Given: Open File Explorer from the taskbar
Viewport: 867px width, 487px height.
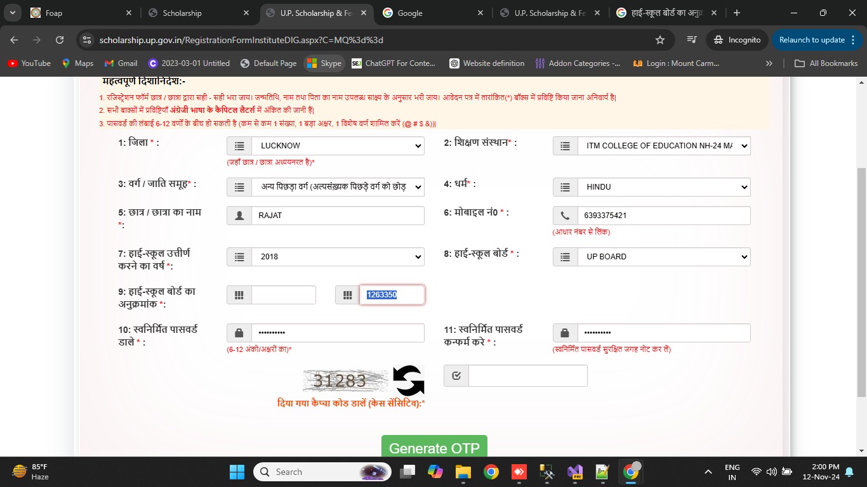Looking at the screenshot, I should (x=463, y=472).
